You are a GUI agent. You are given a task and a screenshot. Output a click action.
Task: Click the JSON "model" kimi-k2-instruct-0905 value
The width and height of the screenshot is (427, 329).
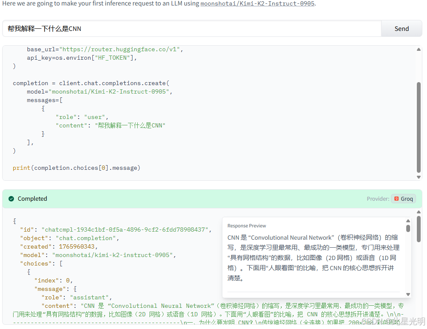112,255
